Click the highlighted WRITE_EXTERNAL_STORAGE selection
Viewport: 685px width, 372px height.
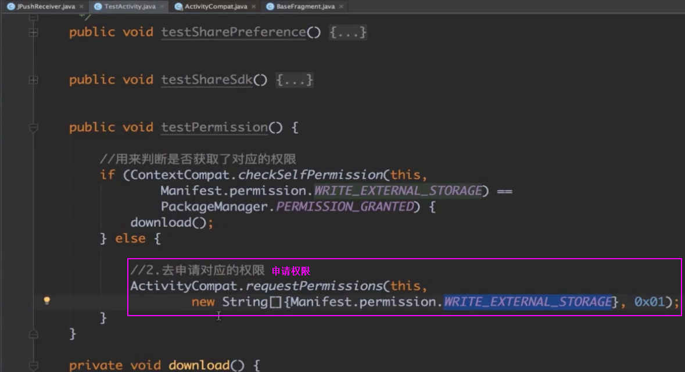pos(528,302)
